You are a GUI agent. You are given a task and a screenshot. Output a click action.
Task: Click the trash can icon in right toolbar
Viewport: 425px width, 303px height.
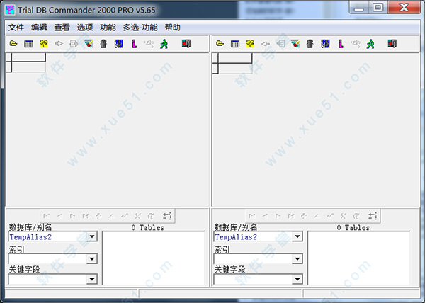click(310, 44)
